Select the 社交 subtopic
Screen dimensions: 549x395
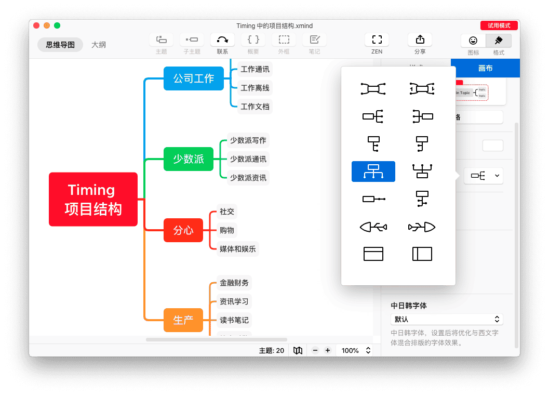point(227,212)
